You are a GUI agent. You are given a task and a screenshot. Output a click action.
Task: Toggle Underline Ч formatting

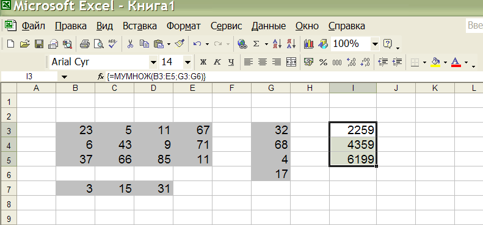click(231, 62)
